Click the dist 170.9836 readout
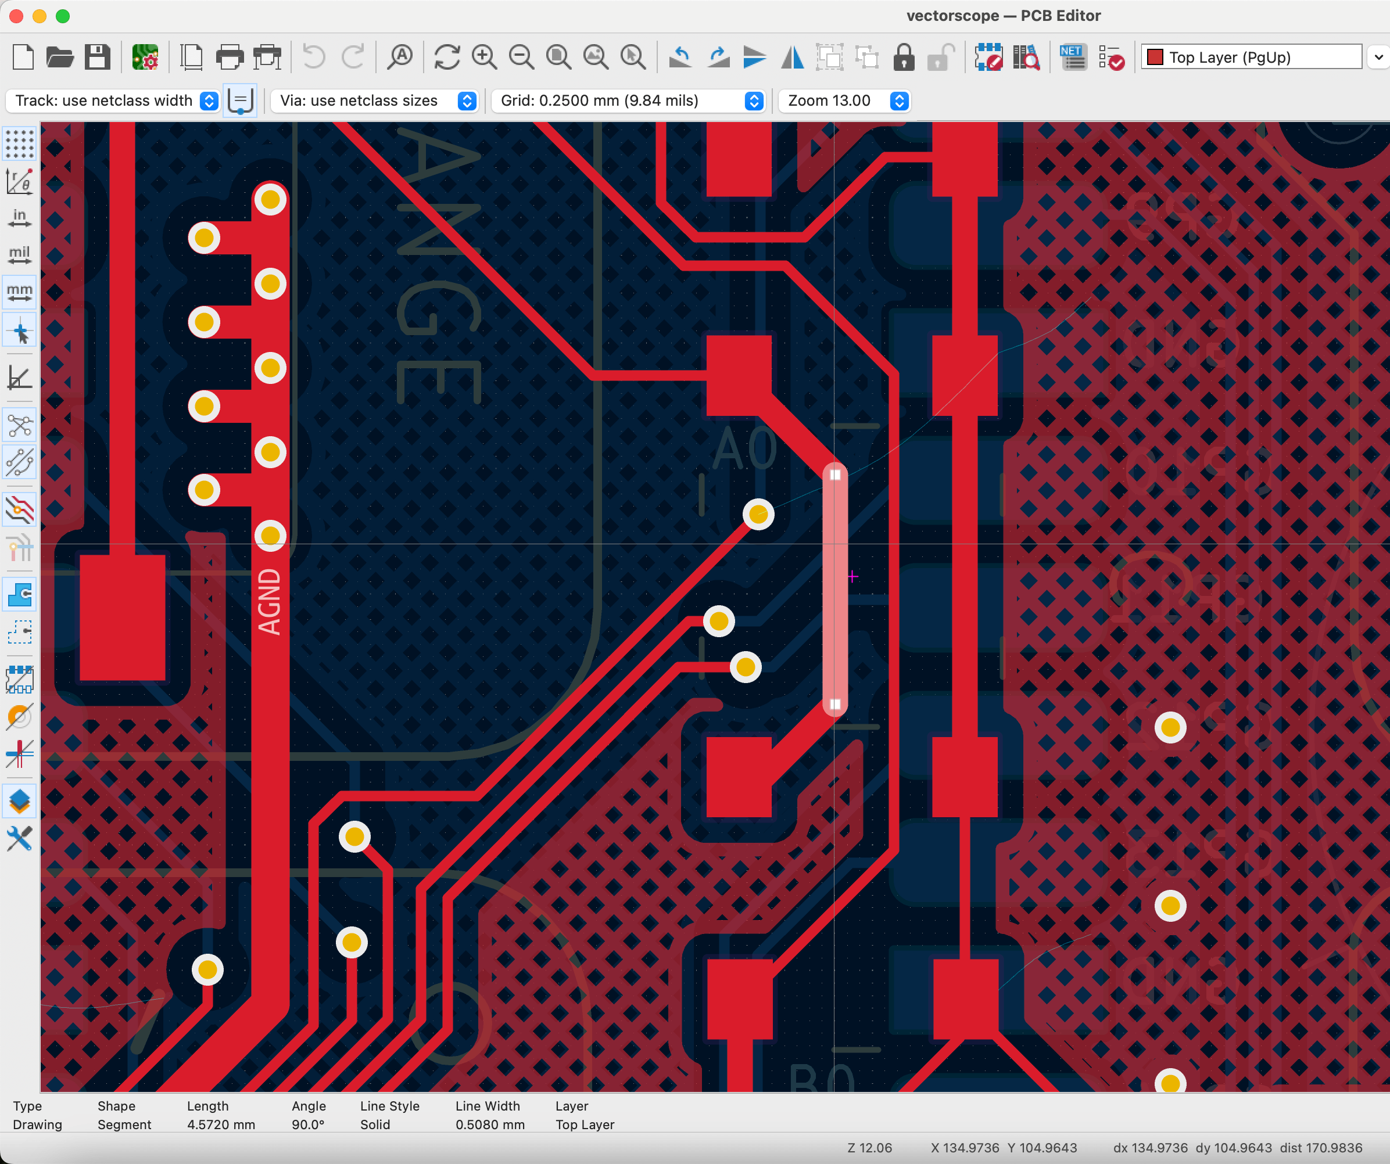Image resolution: width=1390 pixels, height=1164 pixels. (1321, 1148)
